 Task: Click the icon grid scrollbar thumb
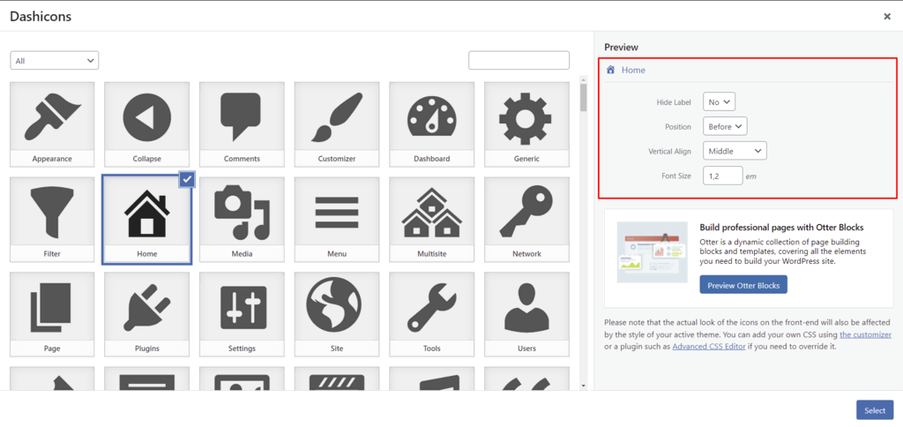click(584, 98)
